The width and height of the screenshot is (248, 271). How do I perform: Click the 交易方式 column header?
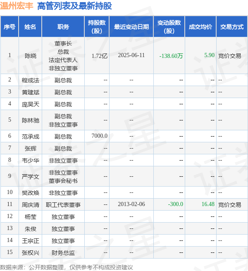click(232, 27)
